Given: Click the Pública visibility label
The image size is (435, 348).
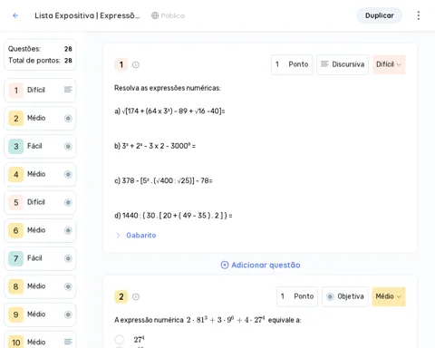Looking at the screenshot, I should click(173, 15).
